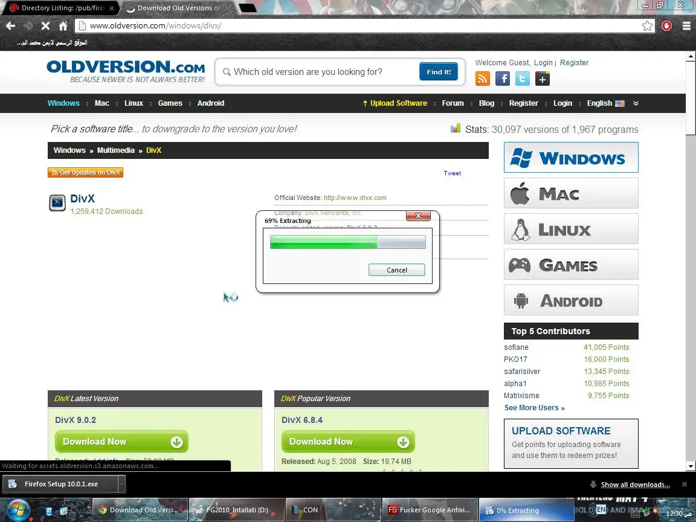Viewport: 696px width, 522px height.
Task: Open dropdown arrow for Firefox Setup download
Action: (121, 485)
